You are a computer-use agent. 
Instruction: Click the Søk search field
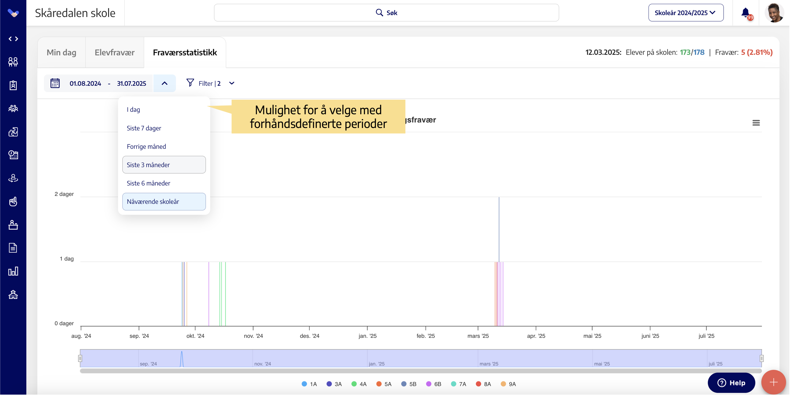coord(387,13)
